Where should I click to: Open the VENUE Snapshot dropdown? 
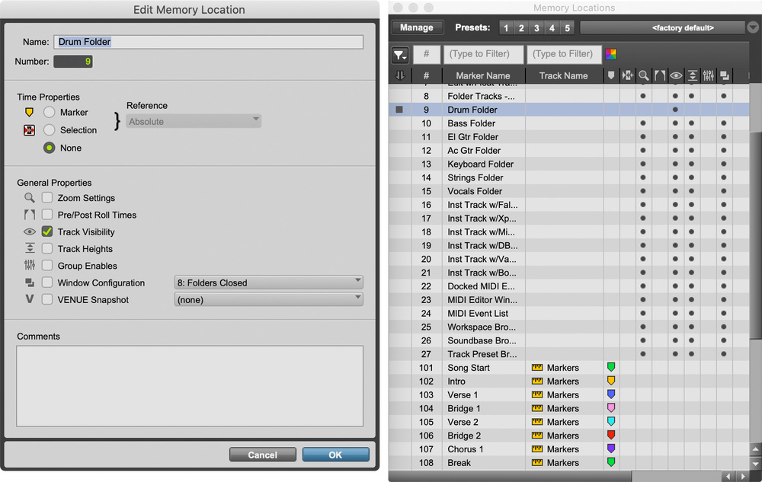pos(268,300)
